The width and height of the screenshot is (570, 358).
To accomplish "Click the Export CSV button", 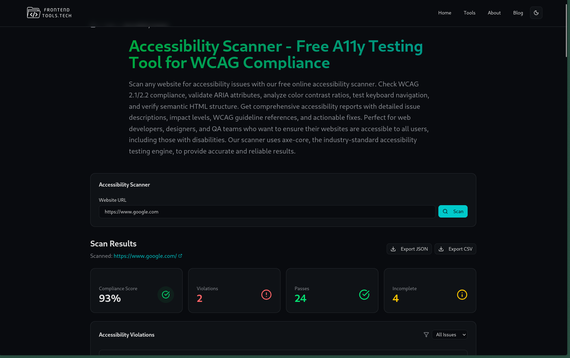I will pos(455,249).
